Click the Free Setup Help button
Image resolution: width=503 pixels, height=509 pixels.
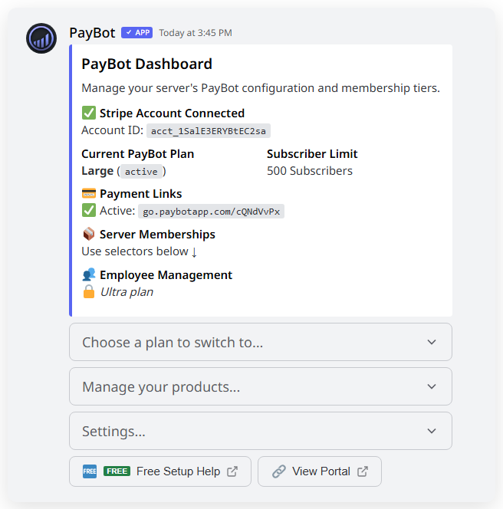click(x=159, y=471)
